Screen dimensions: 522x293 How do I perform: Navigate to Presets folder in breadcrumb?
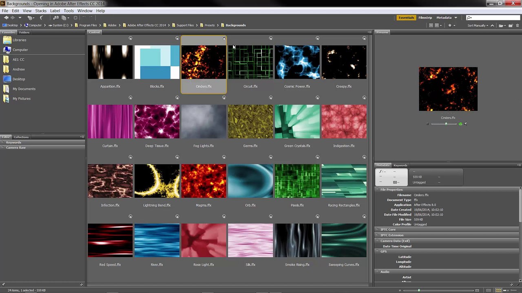[209, 25]
